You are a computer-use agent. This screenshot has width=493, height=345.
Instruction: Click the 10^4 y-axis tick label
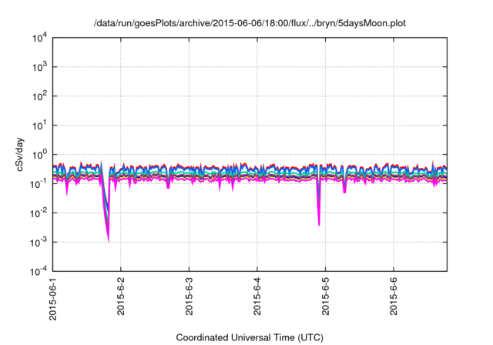pyautogui.click(x=39, y=39)
